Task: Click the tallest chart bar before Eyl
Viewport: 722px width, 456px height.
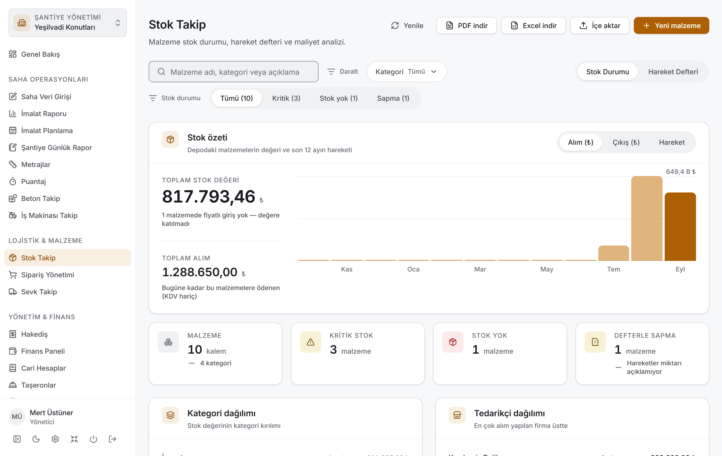Action: tap(647, 218)
